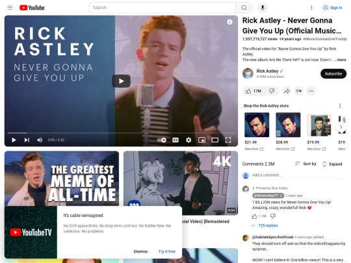Save video to playlist
The image size is (351, 263).
coord(299,91)
